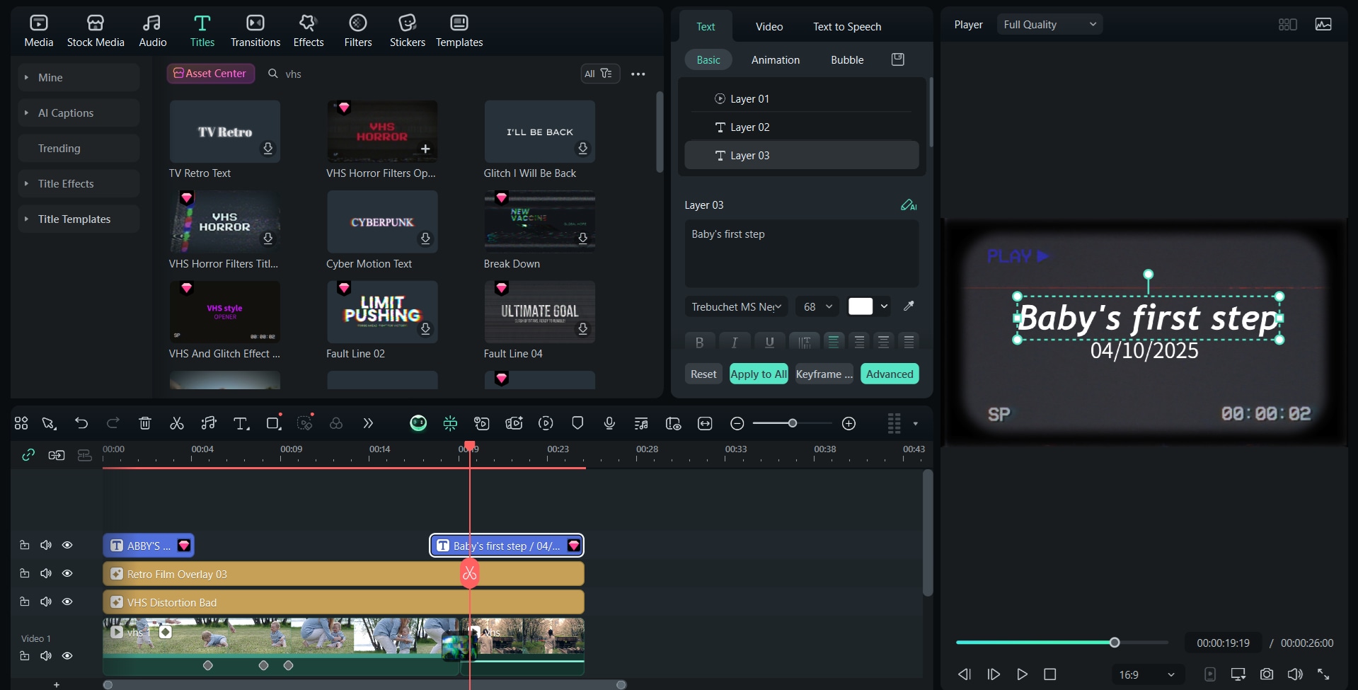This screenshot has width=1358, height=690.
Task: Click the Reset button
Action: (703, 374)
